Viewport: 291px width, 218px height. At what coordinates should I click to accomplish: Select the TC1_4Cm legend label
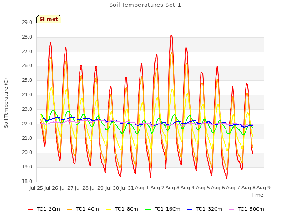click(x=88, y=209)
